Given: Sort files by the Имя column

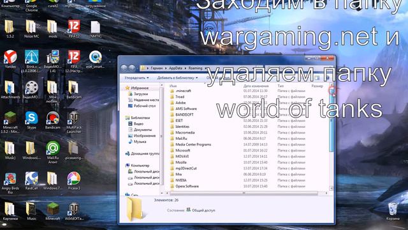Looking at the screenshot, I should point(173,86).
